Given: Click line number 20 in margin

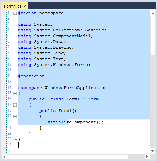Looking at the screenshot, I should [x=9, y=122].
